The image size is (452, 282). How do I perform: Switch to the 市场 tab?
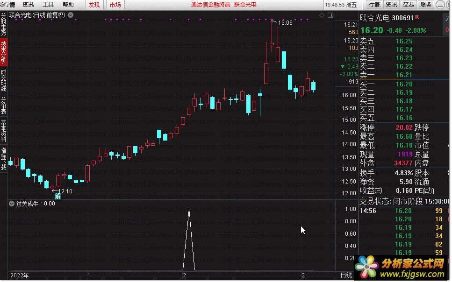(x=115, y=5)
